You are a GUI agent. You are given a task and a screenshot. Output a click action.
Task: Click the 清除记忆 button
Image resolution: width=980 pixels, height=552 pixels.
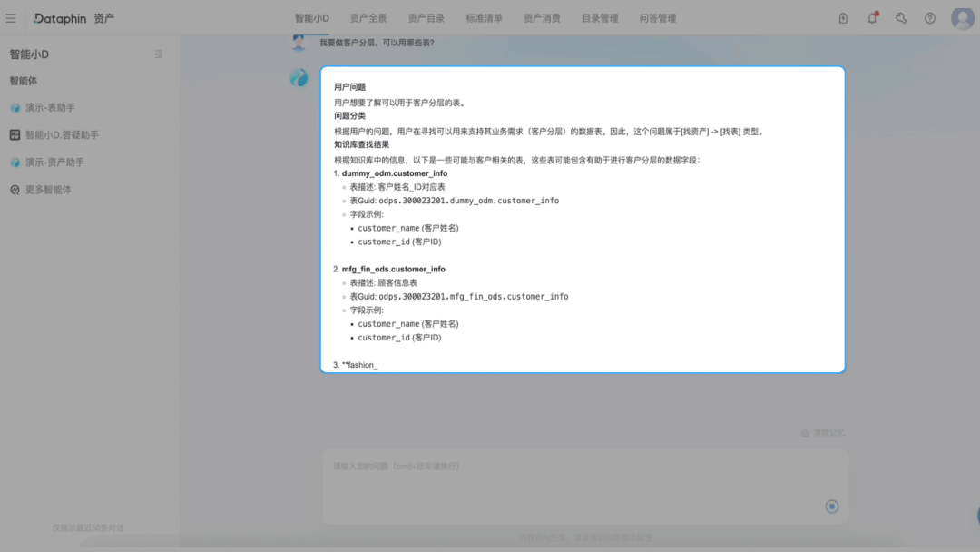tap(823, 433)
